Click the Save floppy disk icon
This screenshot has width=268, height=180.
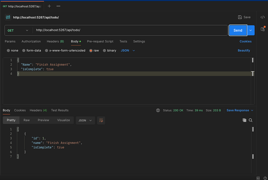point(240,17)
